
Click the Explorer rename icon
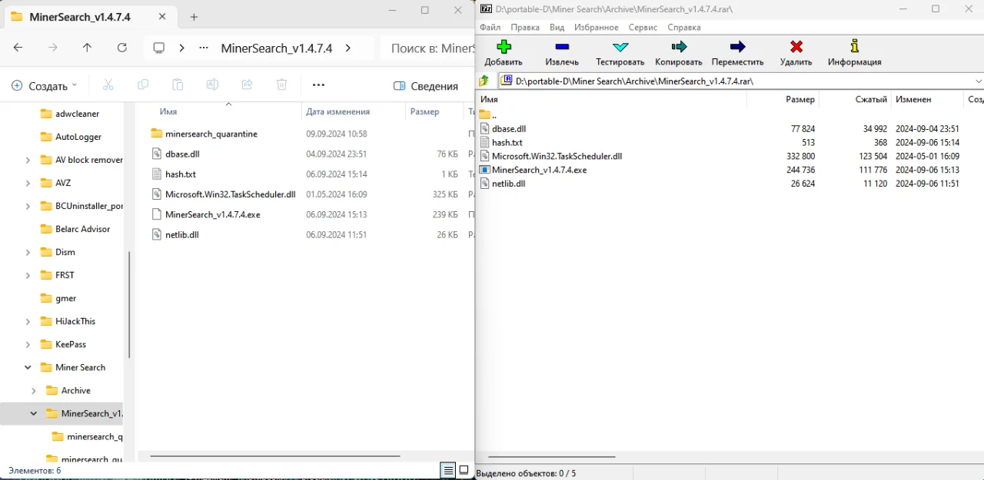[x=212, y=85]
